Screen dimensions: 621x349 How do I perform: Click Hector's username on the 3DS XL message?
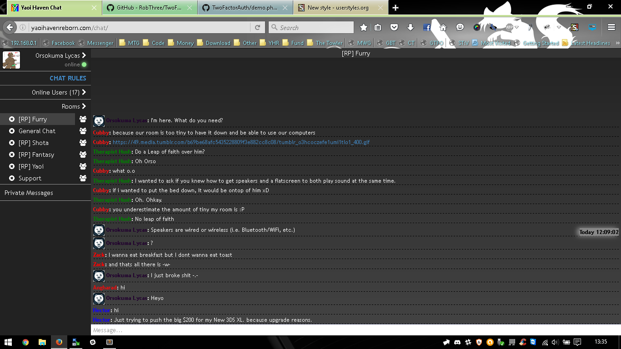(101, 320)
